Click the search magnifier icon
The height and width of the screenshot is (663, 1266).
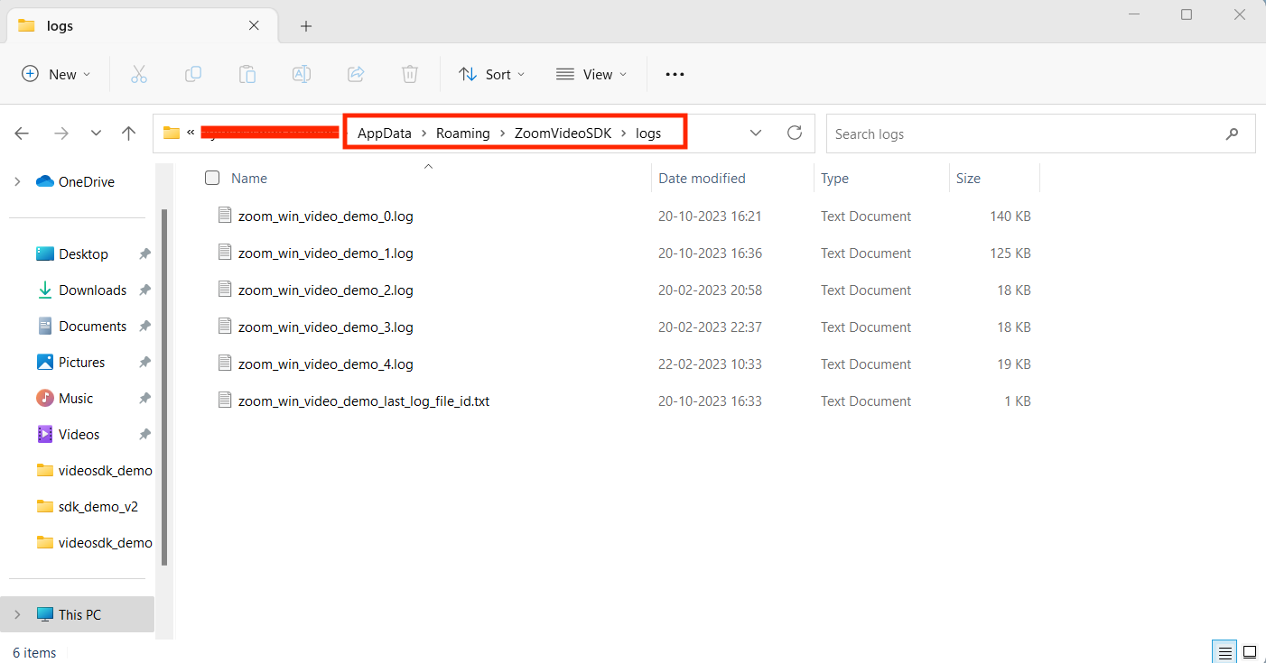point(1233,134)
